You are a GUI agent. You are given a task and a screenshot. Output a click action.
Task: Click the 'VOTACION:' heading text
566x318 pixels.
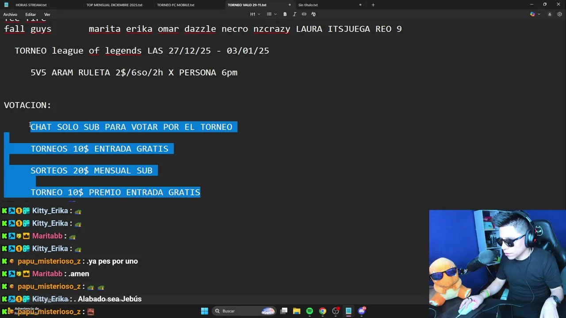tap(27, 105)
